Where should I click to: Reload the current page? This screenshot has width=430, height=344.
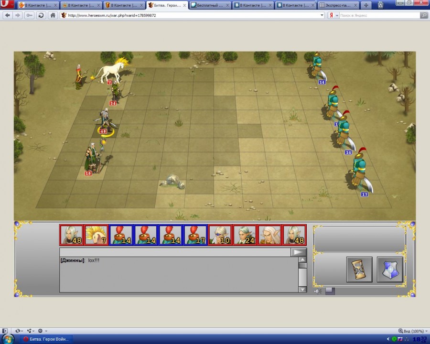pyautogui.click(x=41, y=15)
